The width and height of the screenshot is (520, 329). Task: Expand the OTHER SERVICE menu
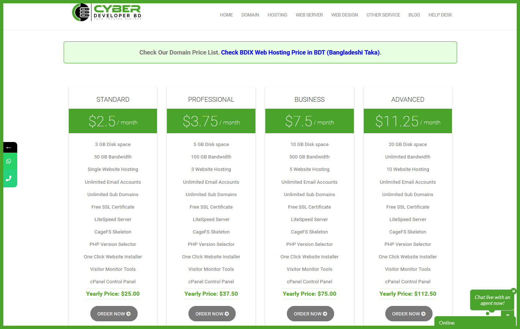pos(383,15)
